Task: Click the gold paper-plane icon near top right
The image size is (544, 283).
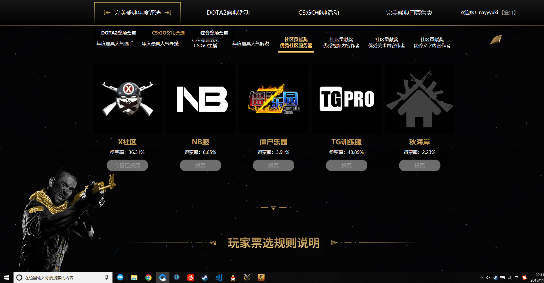Action: tap(495, 40)
